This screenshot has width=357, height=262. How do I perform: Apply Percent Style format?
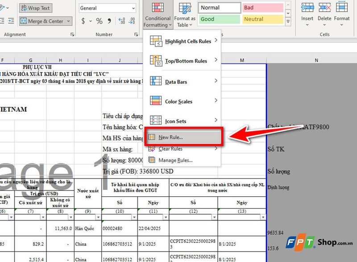click(99, 21)
